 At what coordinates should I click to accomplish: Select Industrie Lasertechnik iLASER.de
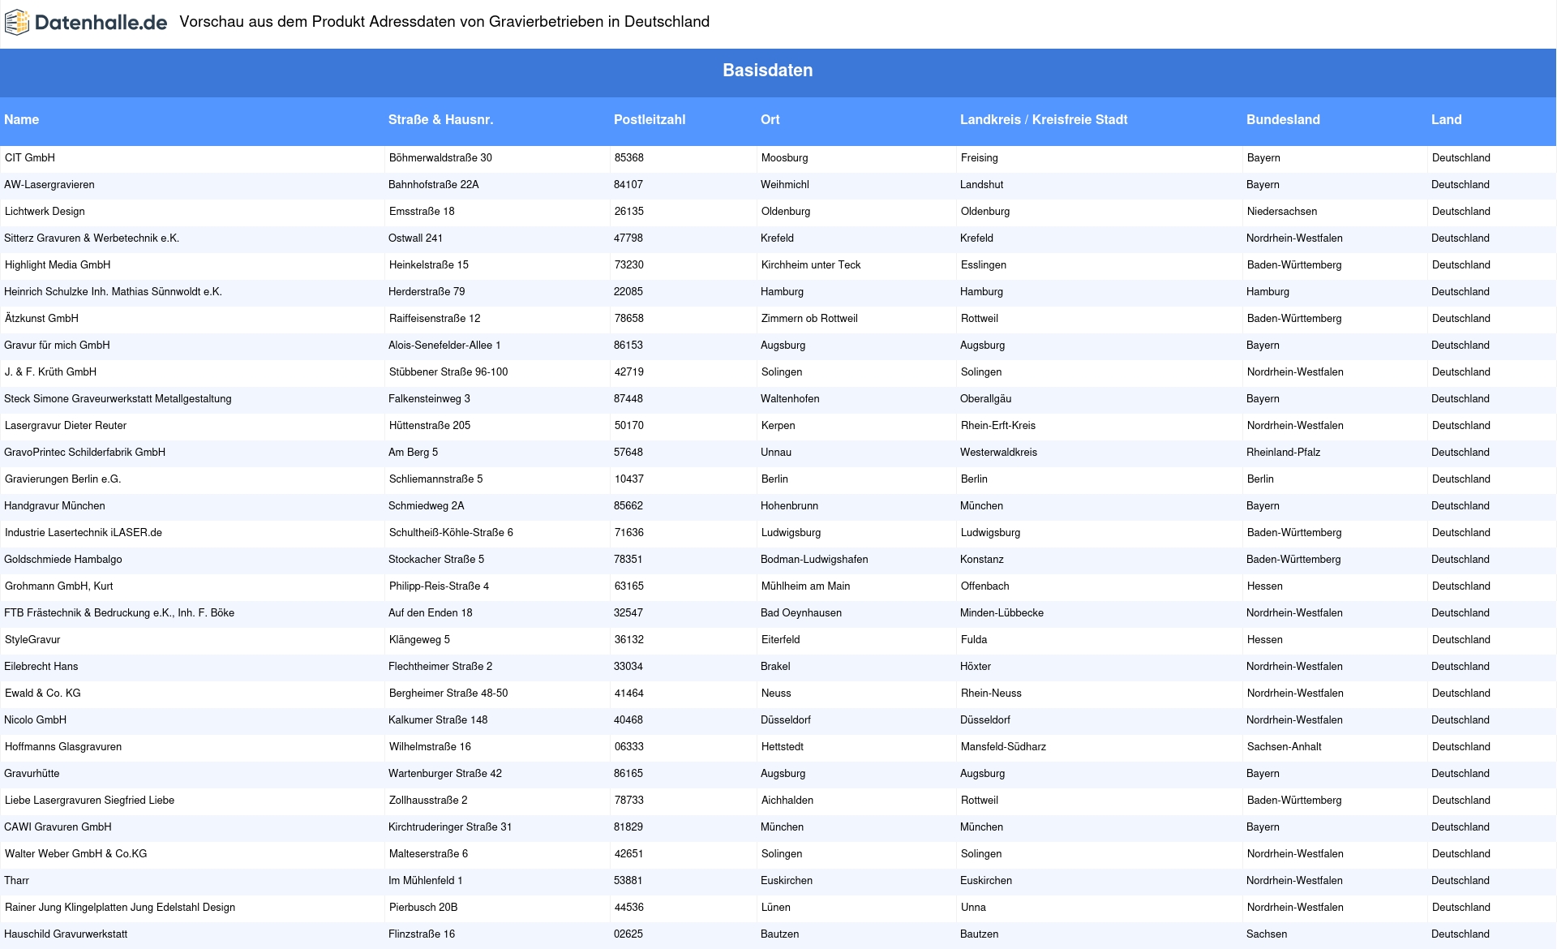(x=84, y=532)
